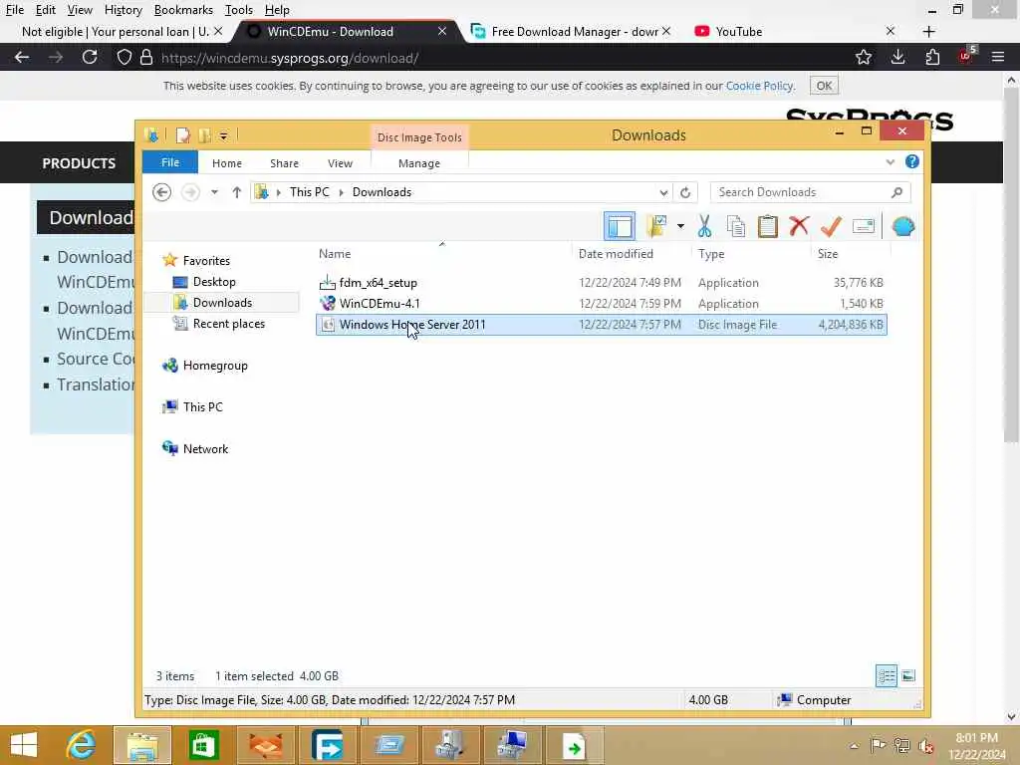Open the Explorer View ribbon tab
This screenshot has height=765, width=1020.
[x=341, y=163]
